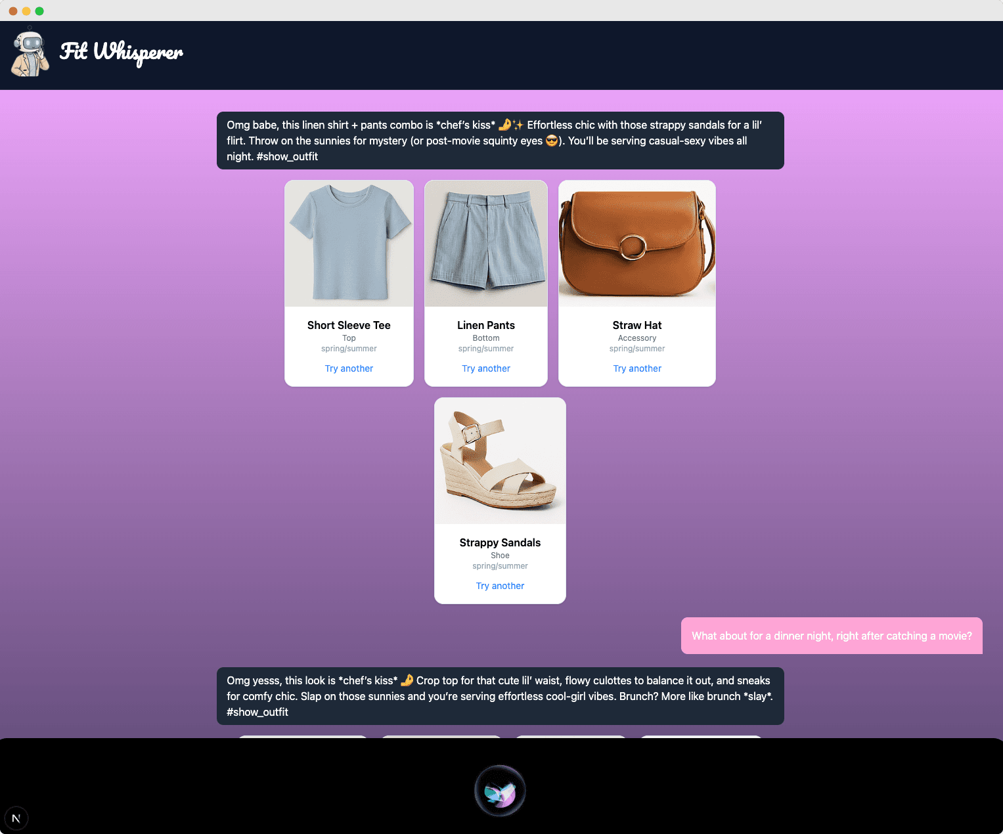
Task: Swap the Straw Hat with Try another
Action: [x=637, y=368]
